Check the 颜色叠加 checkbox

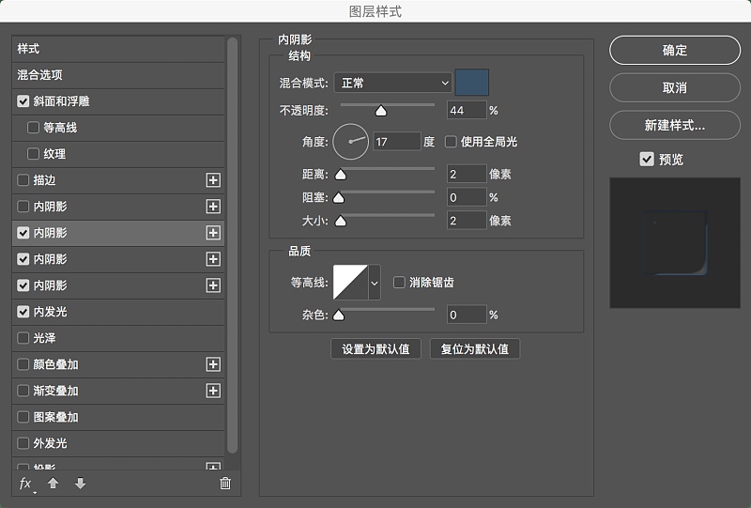[x=23, y=364]
